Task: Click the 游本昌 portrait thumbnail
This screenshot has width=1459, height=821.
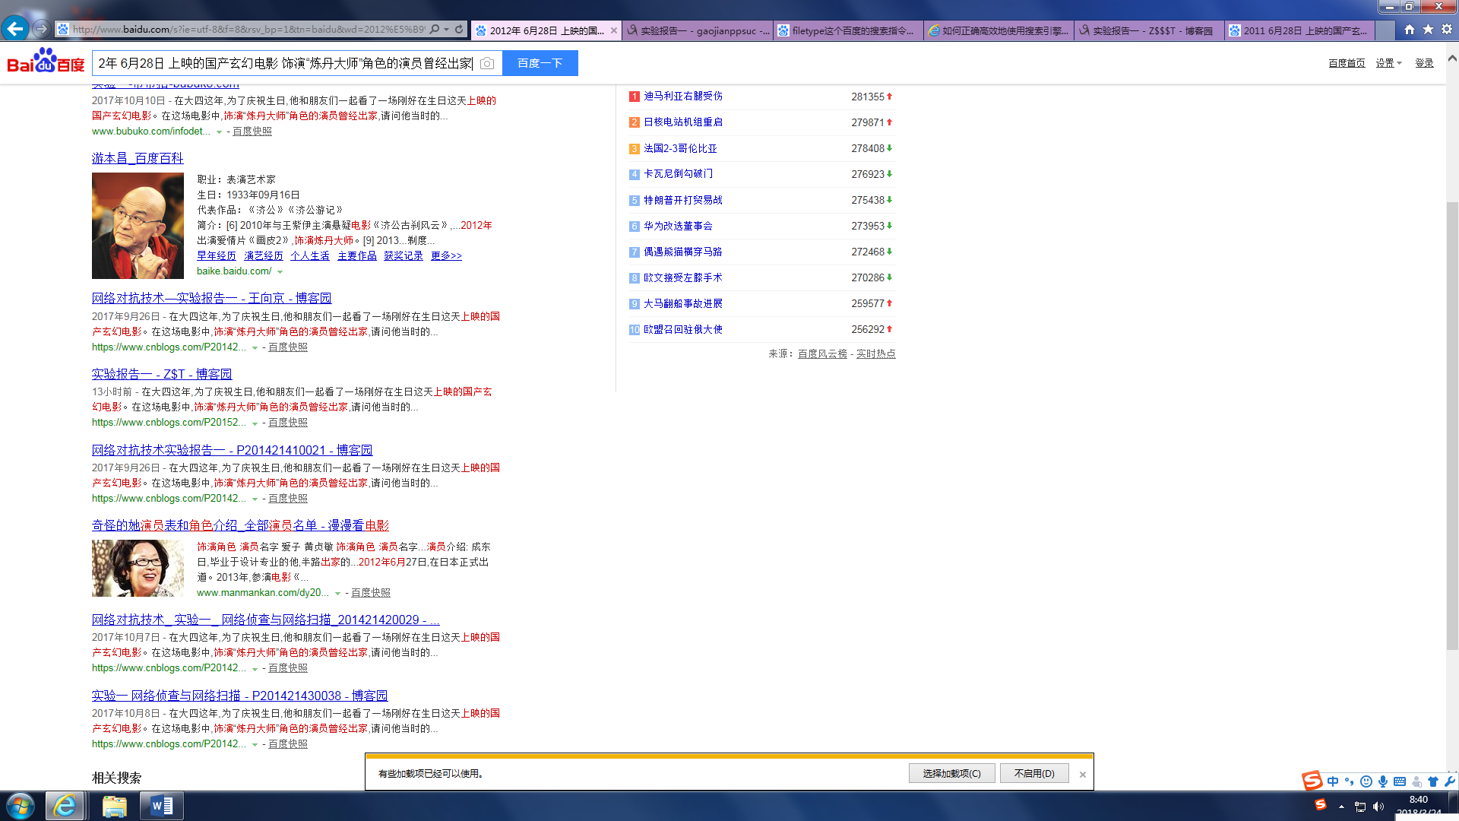Action: (138, 226)
